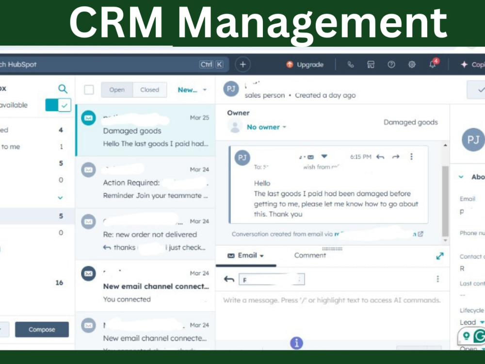Image resolution: width=485 pixels, height=364 pixels.
Task: Click the email icon on Action Required row
Action: click(88, 170)
